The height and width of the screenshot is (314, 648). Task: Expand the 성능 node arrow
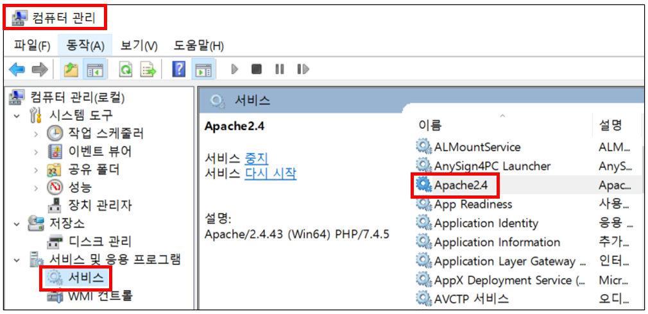tap(37, 188)
